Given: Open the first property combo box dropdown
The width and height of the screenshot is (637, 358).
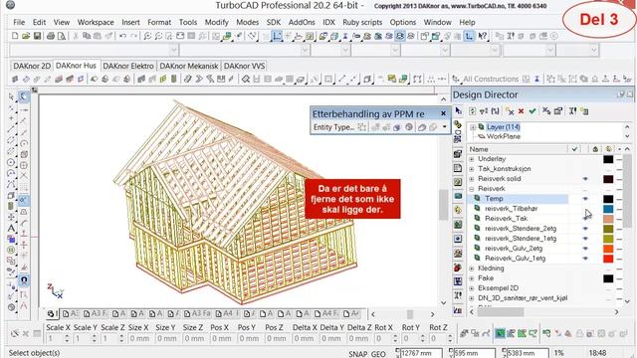Looking at the screenshot, I should point(173,51).
